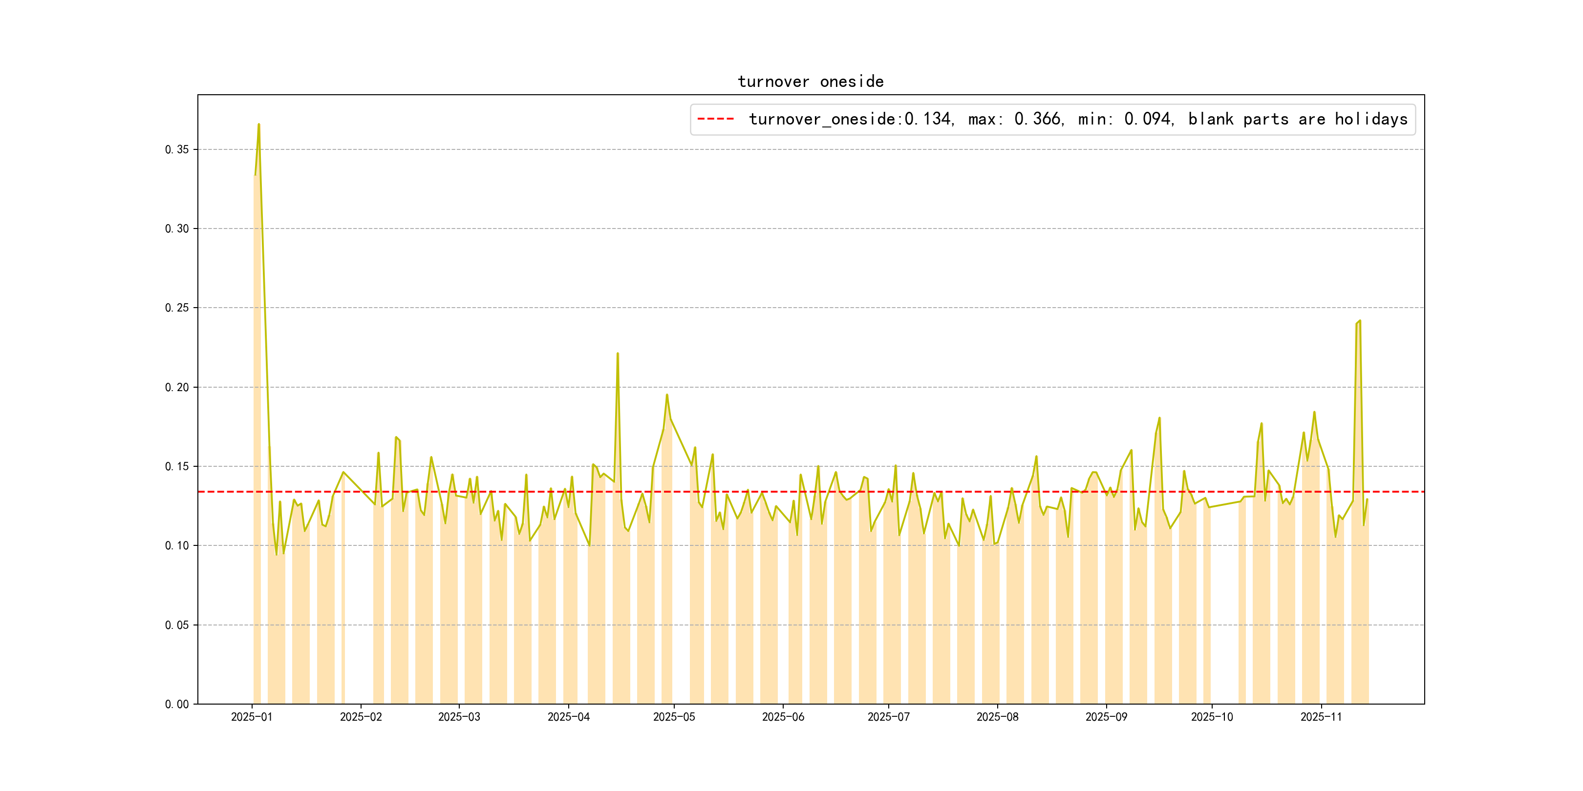
Task: Click the 2025-04 x-axis label
Action: pos(568,717)
